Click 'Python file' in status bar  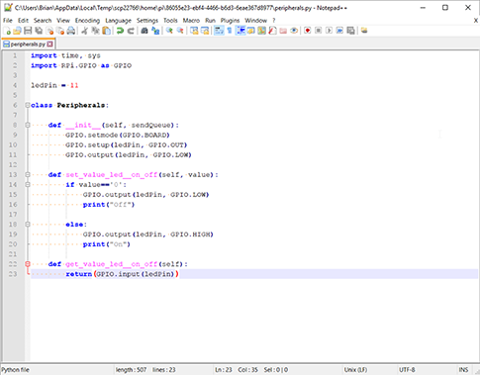click(15, 370)
